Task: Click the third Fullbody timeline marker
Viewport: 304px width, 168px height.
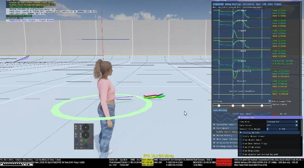Action: click(x=243, y=106)
